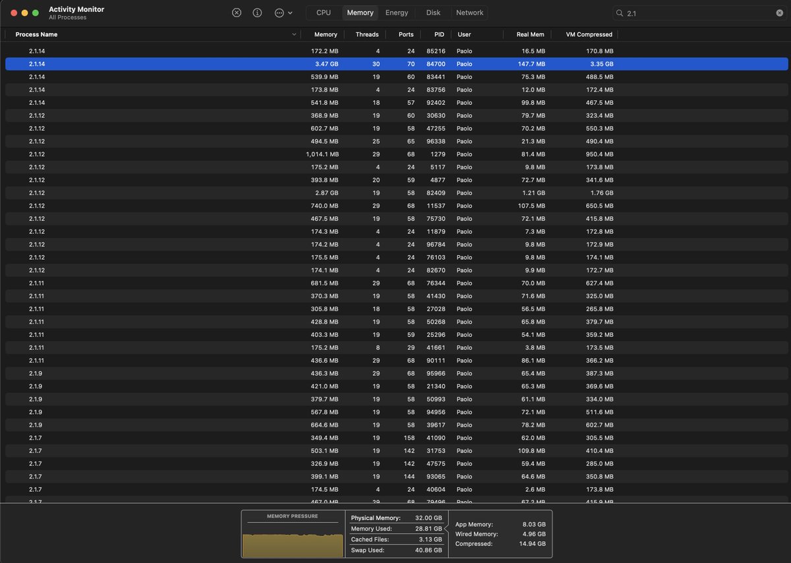791x563 pixels.
Task: Select process row with PID 30630
Action: tap(397, 115)
